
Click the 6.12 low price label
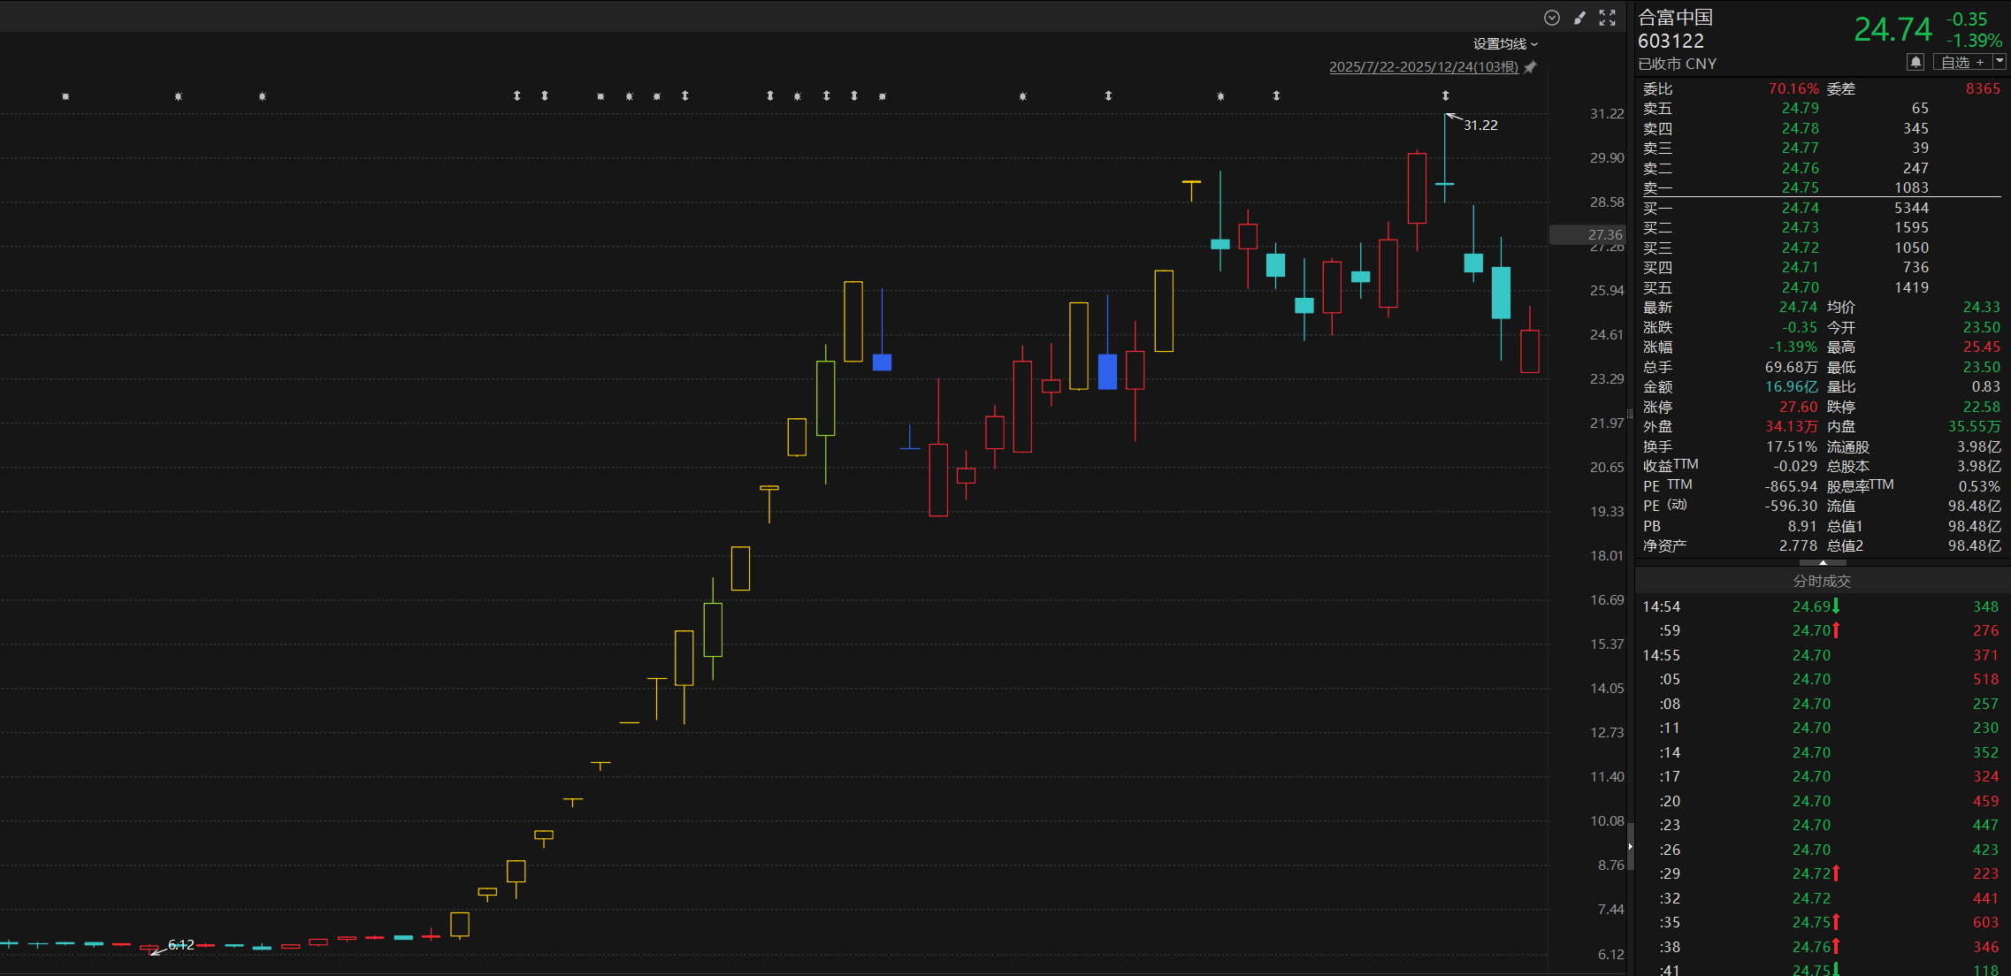[x=180, y=944]
